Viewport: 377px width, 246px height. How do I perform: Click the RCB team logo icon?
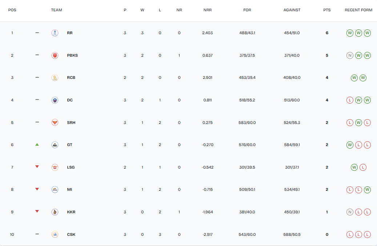coord(55,78)
